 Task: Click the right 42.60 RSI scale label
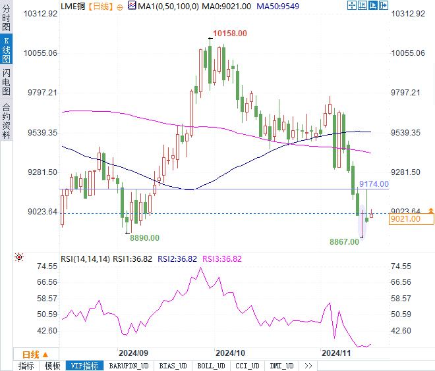point(401,331)
